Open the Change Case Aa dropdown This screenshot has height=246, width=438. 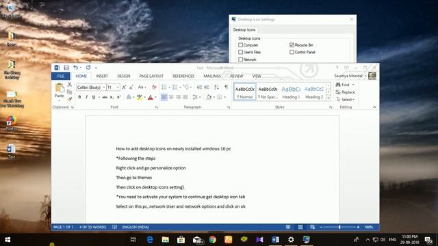[142, 87]
